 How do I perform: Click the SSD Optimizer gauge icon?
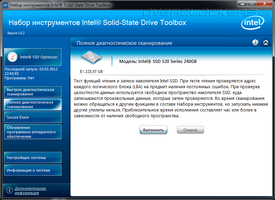point(12,57)
